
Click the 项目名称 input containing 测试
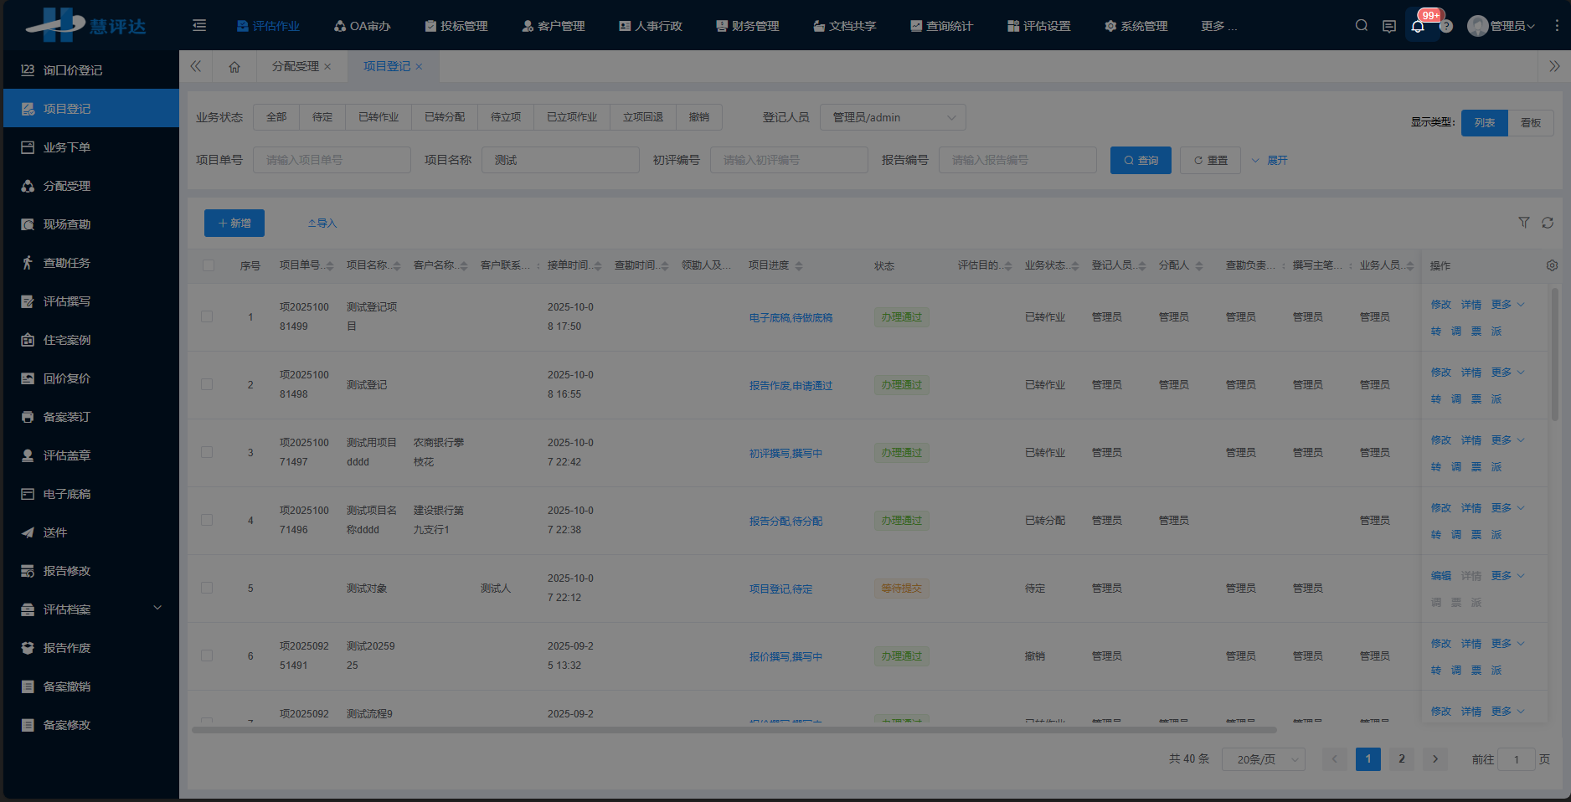[x=559, y=160]
